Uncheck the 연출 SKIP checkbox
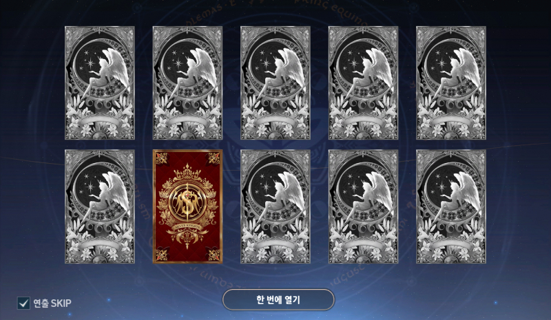 (x=23, y=303)
